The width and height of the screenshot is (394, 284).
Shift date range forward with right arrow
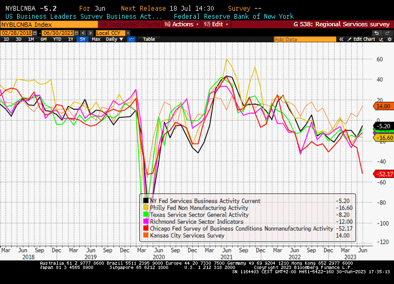[90, 33]
